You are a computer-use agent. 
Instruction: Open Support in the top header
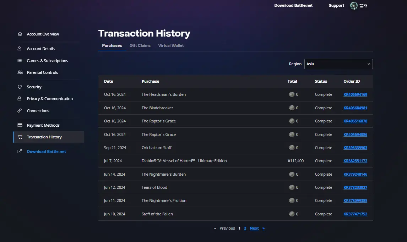pos(336,5)
